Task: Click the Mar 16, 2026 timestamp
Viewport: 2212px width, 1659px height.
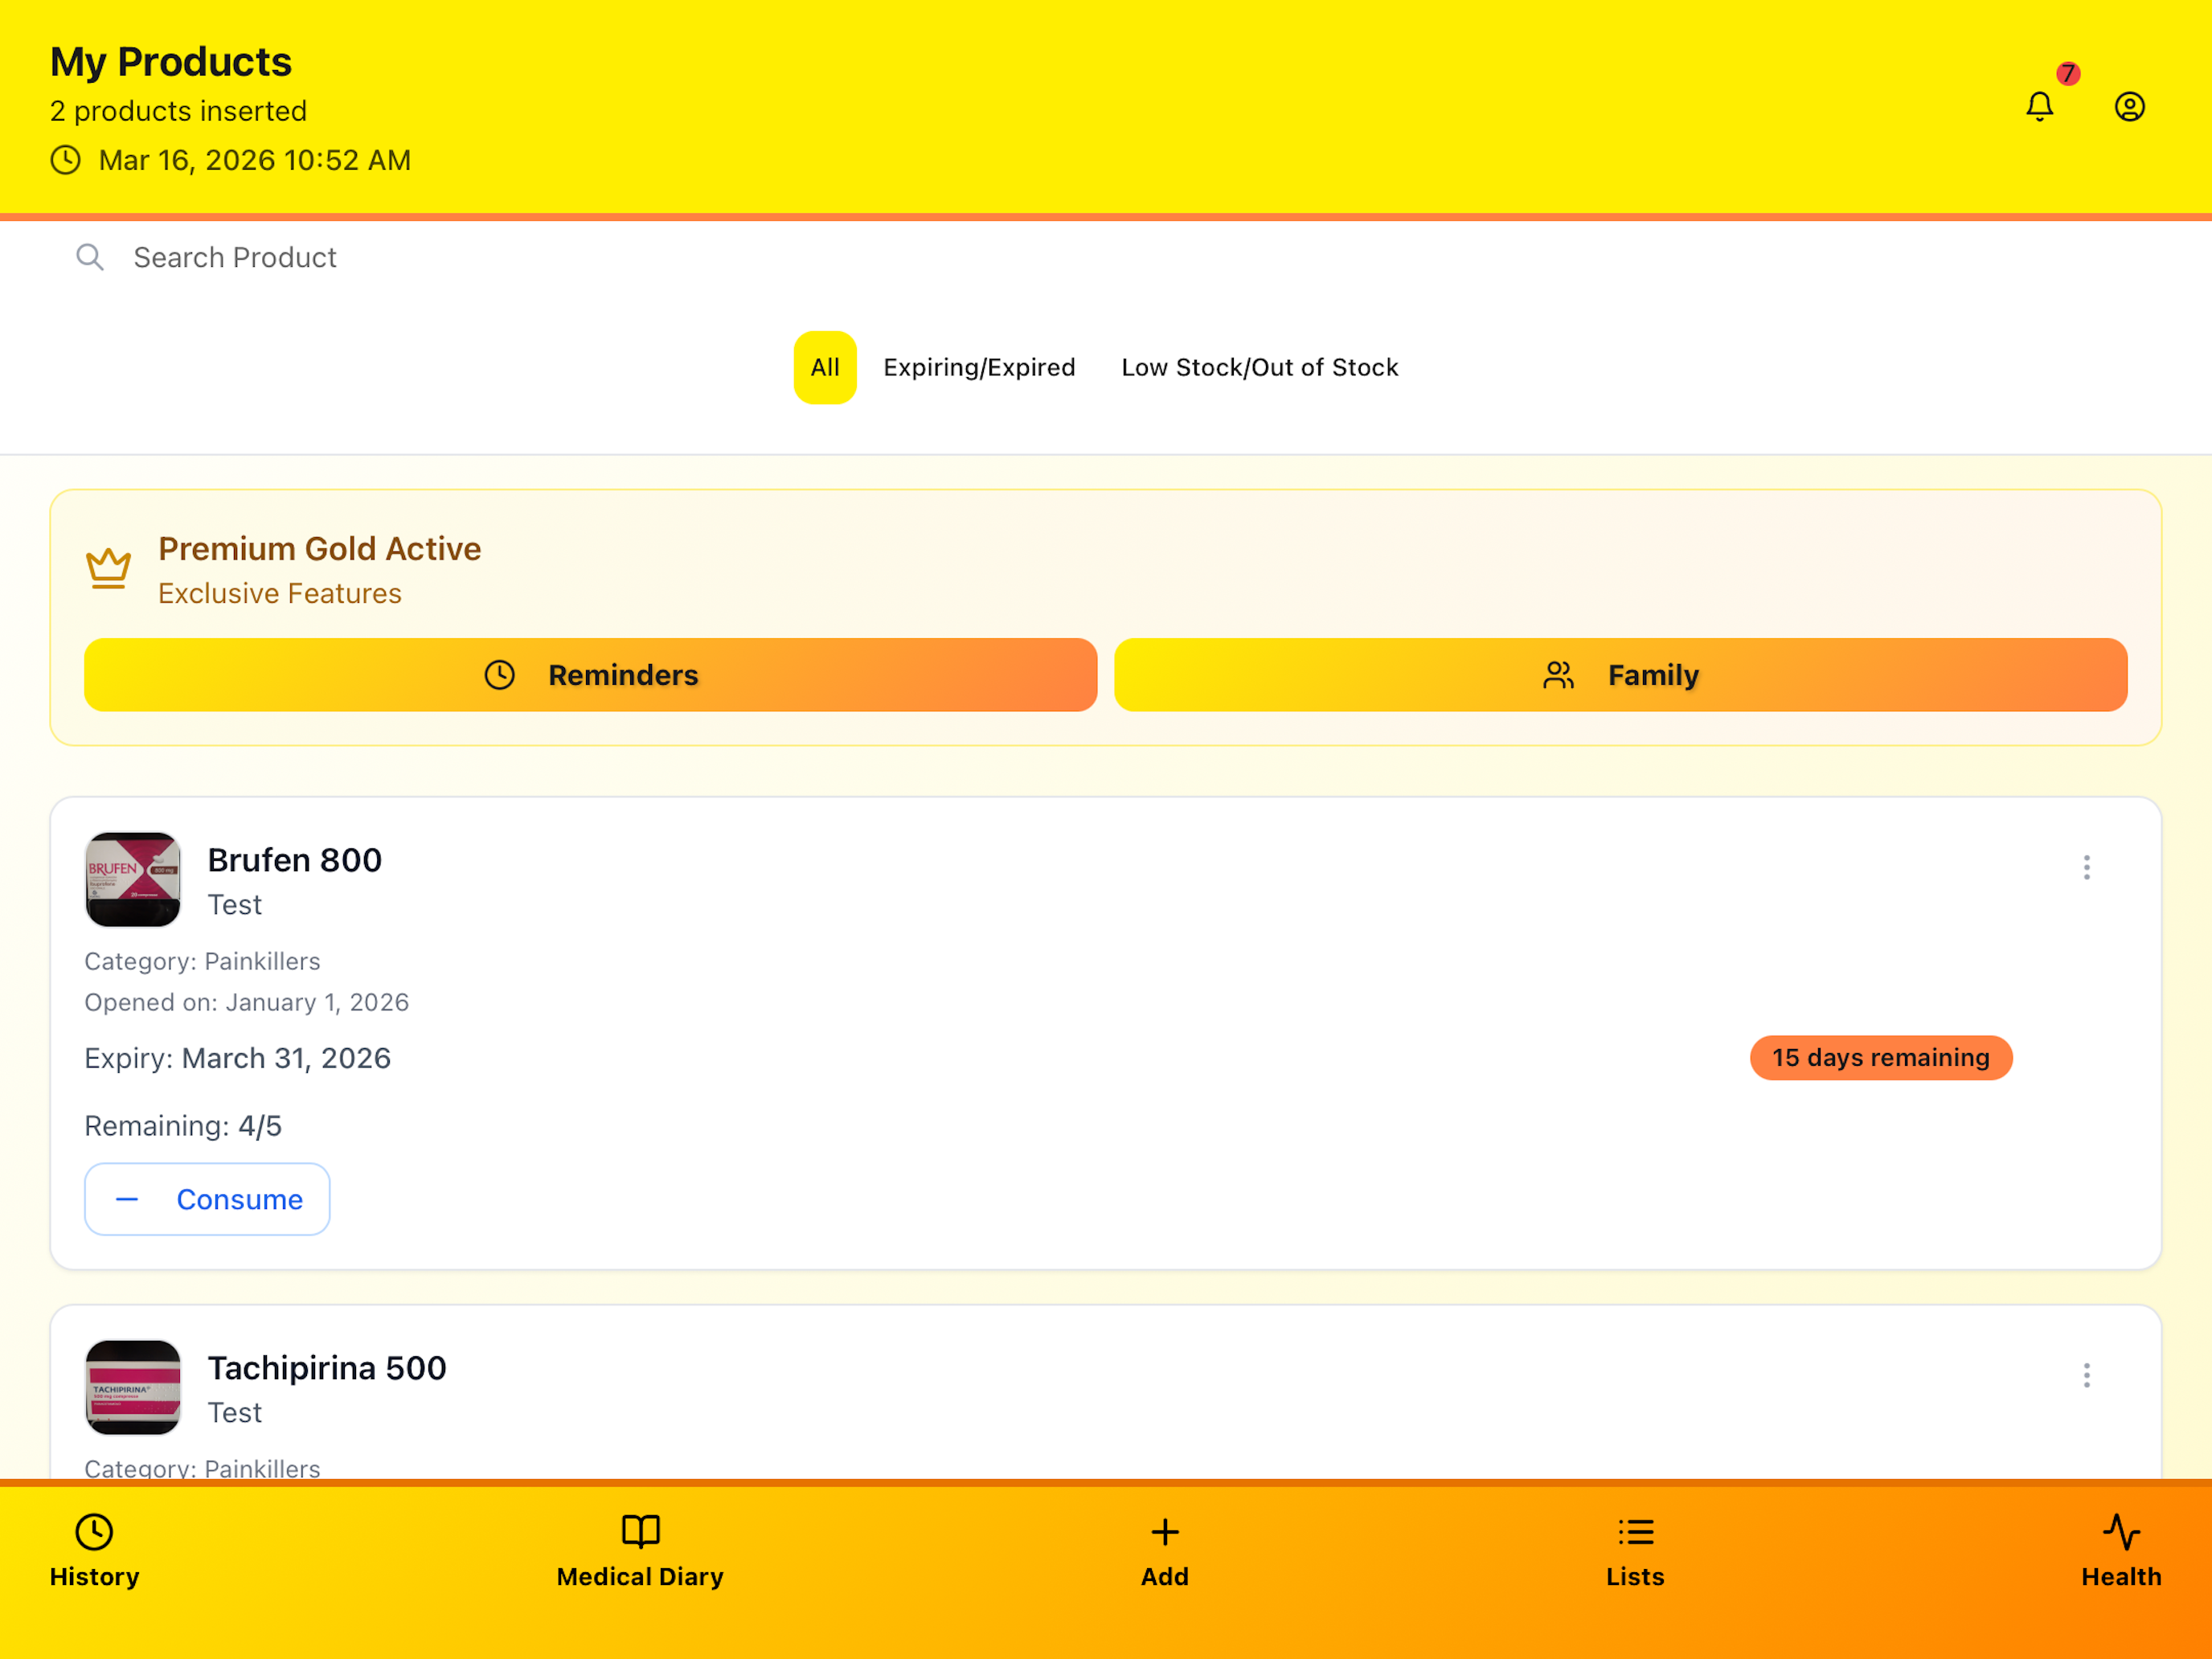Action: click(255, 160)
